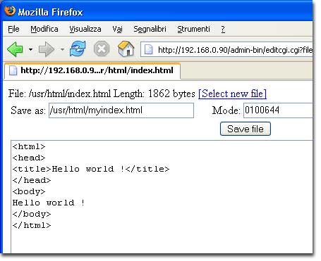321x261 pixels.
Task: Open the Visualizza menu
Action: pyautogui.click(x=85, y=29)
